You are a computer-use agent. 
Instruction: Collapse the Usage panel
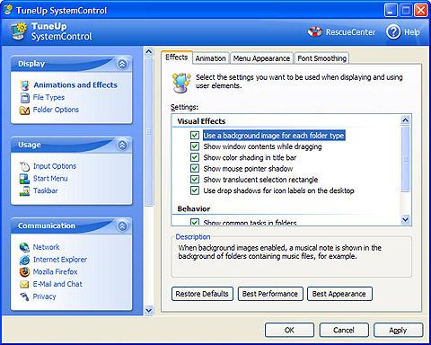click(122, 146)
